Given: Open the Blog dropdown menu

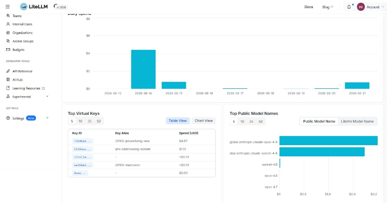Looking at the screenshot, I should point(327,7).
